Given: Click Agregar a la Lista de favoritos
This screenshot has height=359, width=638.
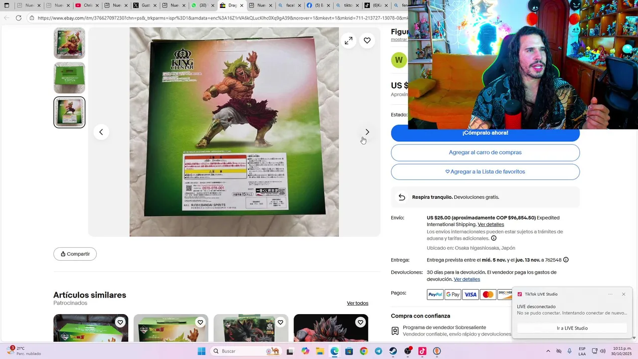Looking at the screenshot, I should coord(485,172).
